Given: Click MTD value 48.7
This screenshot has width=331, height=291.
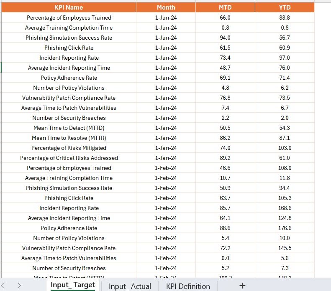Looking at the screenshot, I should click(x=225, y=68).
